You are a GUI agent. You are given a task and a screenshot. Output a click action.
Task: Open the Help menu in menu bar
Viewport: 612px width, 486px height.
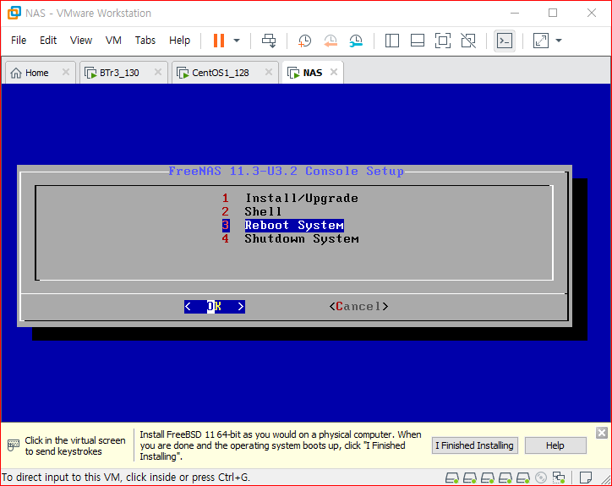(179, 41)
